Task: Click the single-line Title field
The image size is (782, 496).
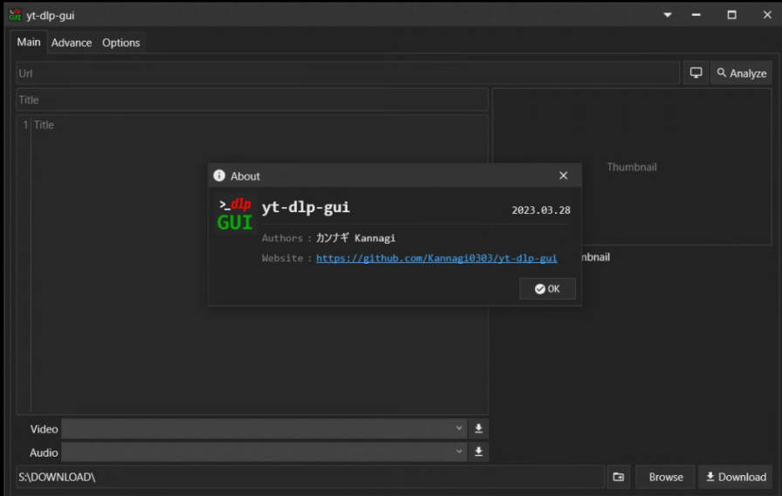Action: tap(252, 100)
